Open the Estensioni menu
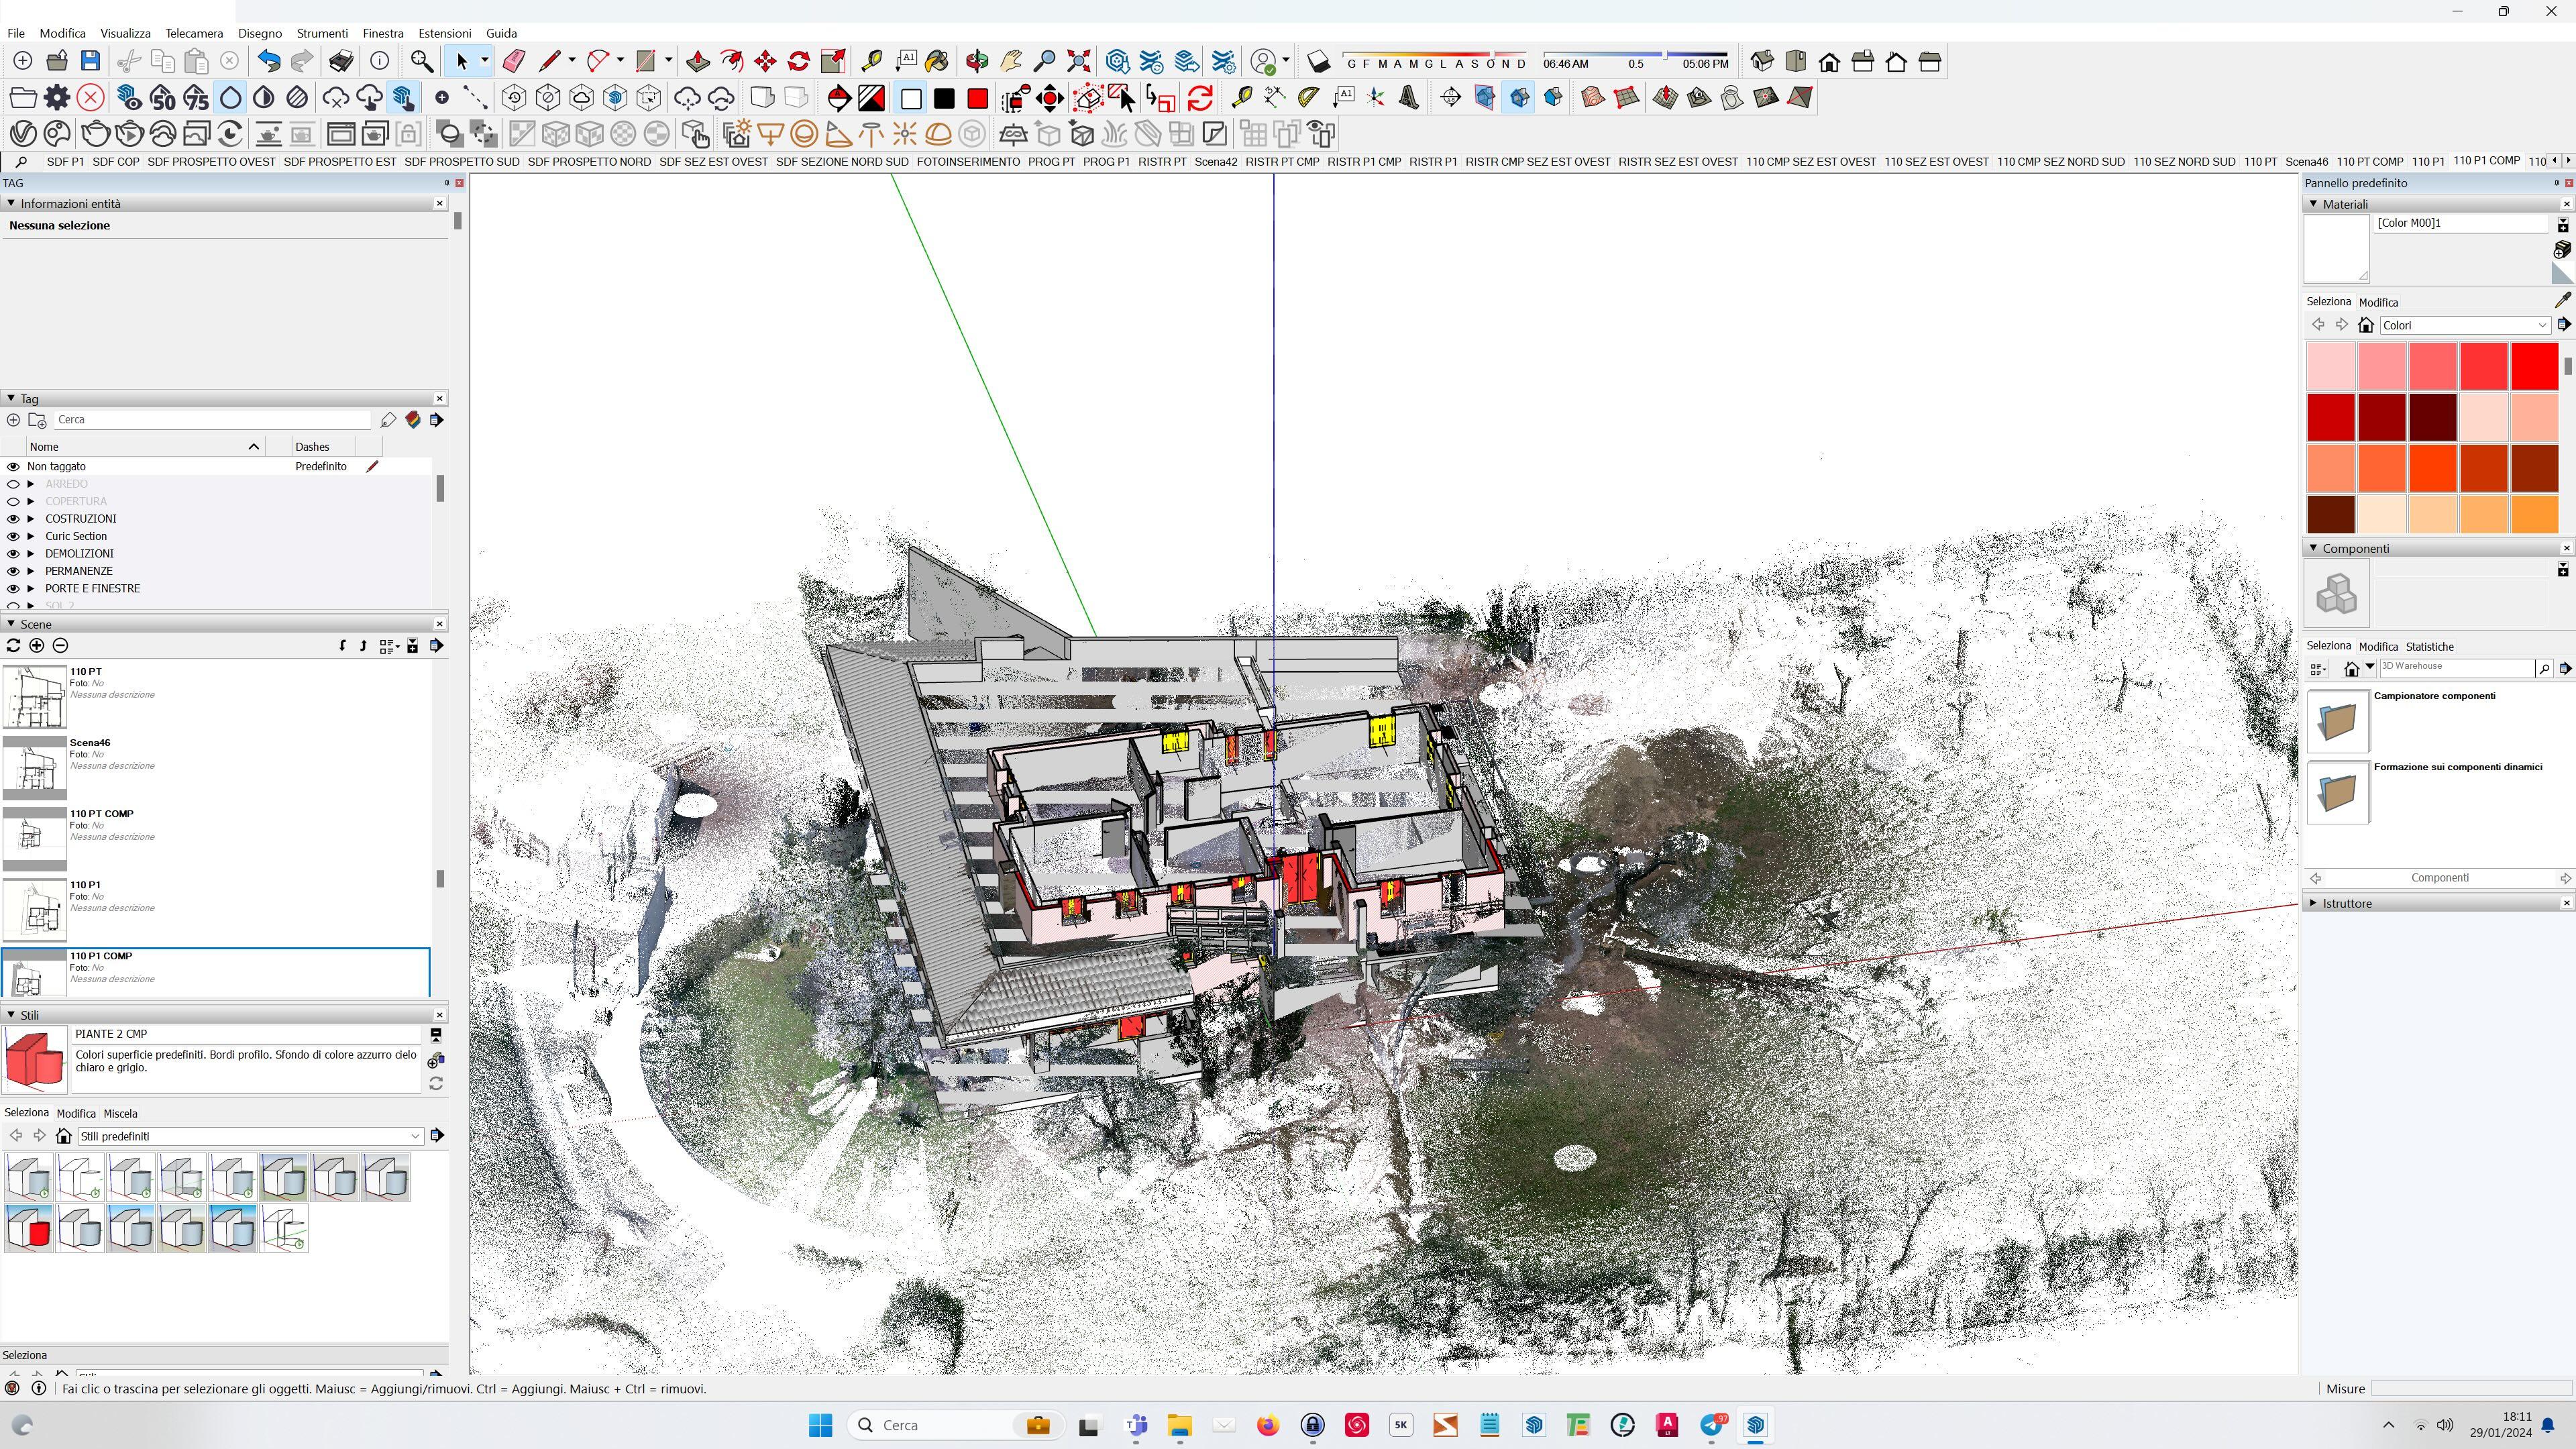 (x=444, y=33)
